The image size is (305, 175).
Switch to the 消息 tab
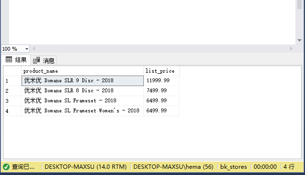tap(43, 61)
